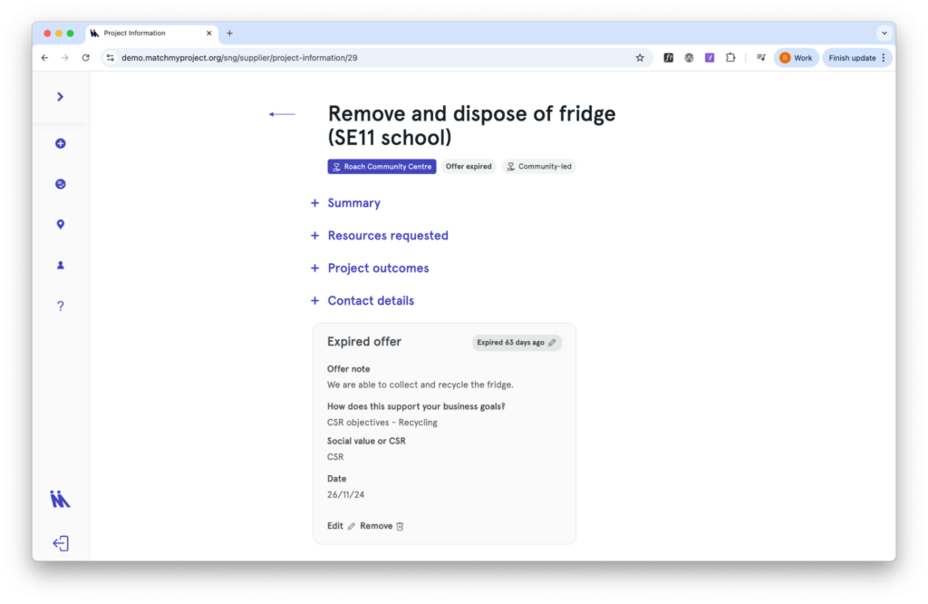The height and width of the screenshot is (604, 928).
Task: Bookmark this page with the star icon
Action: [x=640, y=58]
